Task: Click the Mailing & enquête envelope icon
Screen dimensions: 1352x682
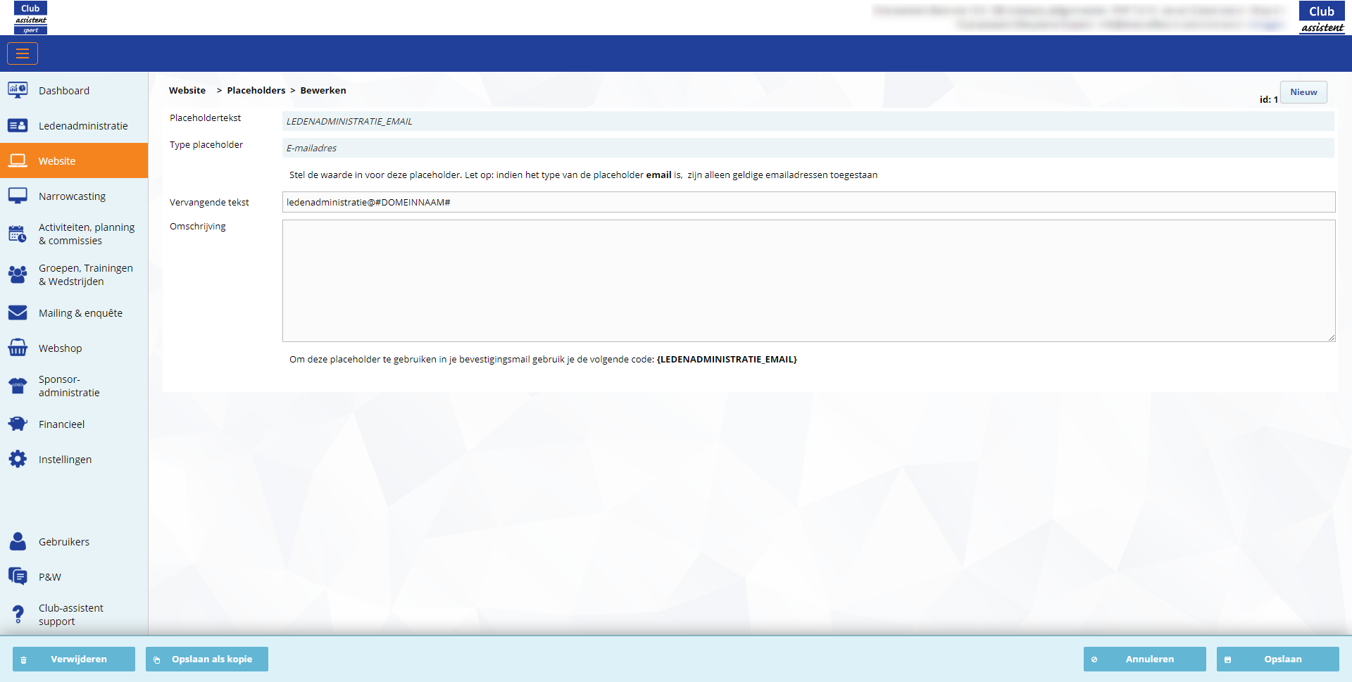Action: [18, 312]
